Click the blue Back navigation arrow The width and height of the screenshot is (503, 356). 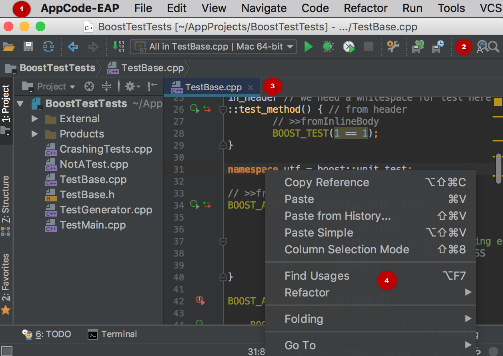(73, 47)
